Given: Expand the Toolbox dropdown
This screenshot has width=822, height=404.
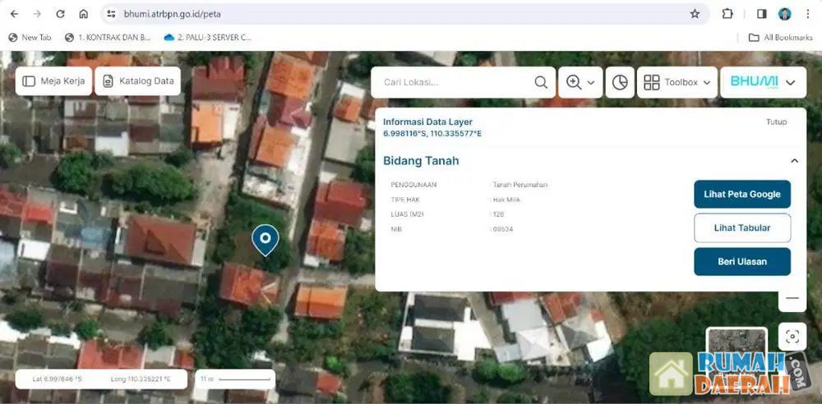Looking at the screenshot, I should pos(677,82).
